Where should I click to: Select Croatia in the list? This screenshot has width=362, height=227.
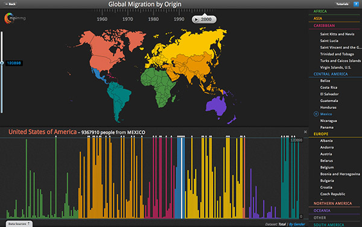coord(326,188)
